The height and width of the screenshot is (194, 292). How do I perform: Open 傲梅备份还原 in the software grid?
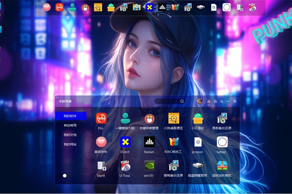click(173, 166)
